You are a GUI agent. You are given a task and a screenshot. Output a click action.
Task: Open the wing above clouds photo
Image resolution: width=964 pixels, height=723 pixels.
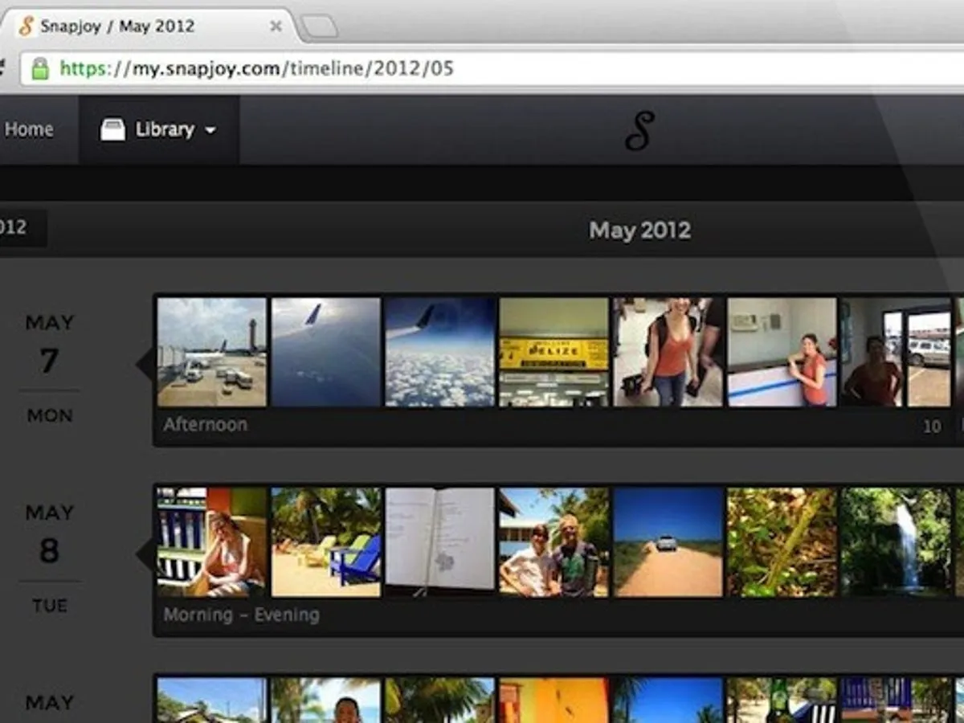tap(440, 352)
